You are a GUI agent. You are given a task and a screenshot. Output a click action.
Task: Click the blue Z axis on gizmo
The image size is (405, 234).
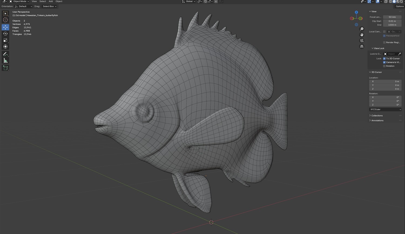(x=356, y=12)
